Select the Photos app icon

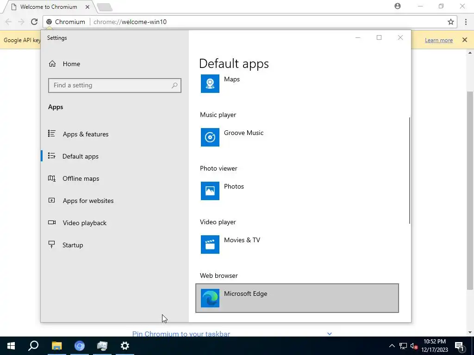(210, 191)
